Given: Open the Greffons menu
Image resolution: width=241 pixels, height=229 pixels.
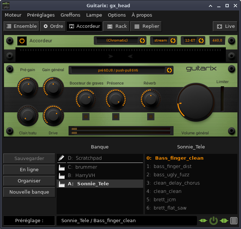Looking at the screenshot, I should point(70,15).
